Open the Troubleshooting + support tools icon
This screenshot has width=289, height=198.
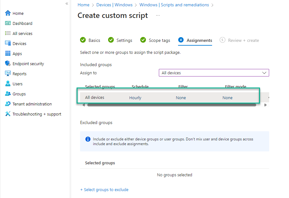point(8,114)
